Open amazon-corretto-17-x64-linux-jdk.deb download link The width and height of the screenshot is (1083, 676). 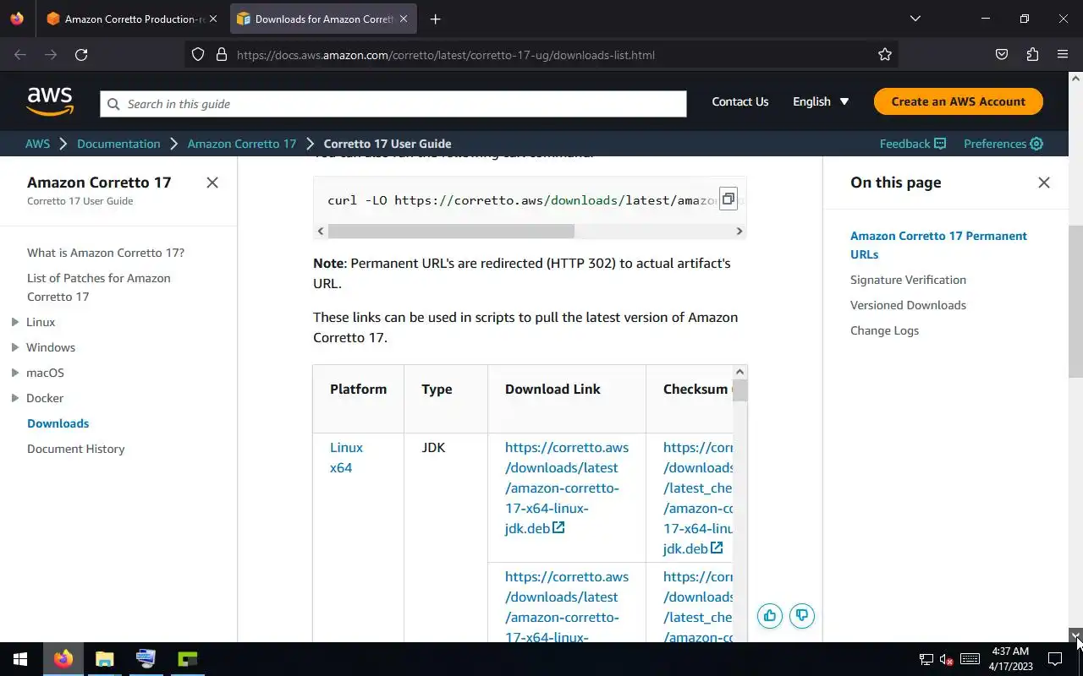(567, 488)
